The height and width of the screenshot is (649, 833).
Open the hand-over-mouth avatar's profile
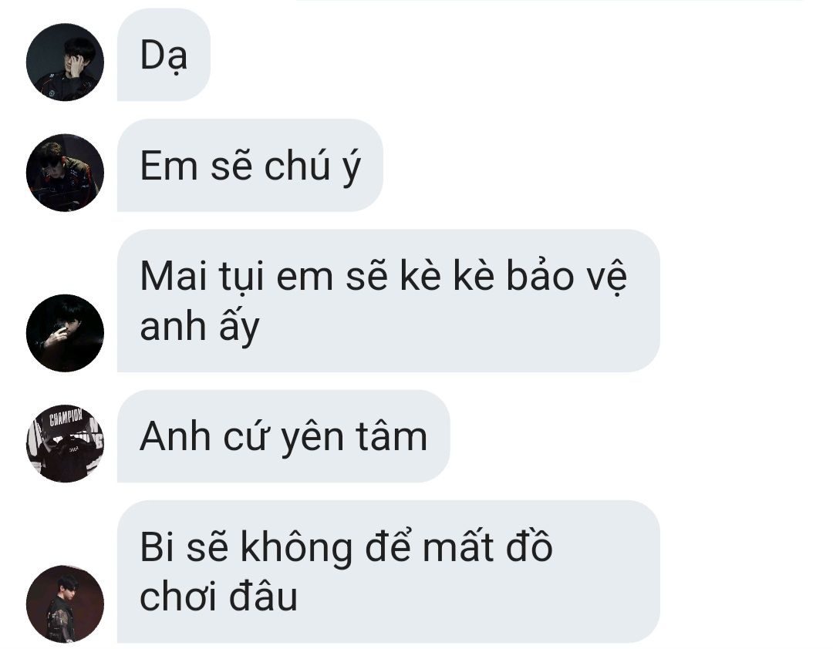point(65,333)
